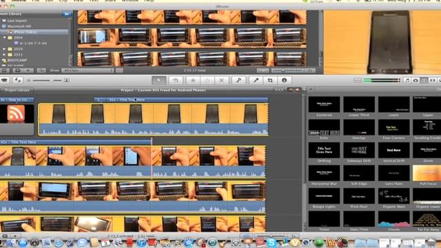
Task: Open the photo browser camera icon
Action: click(x=416, y=81)
